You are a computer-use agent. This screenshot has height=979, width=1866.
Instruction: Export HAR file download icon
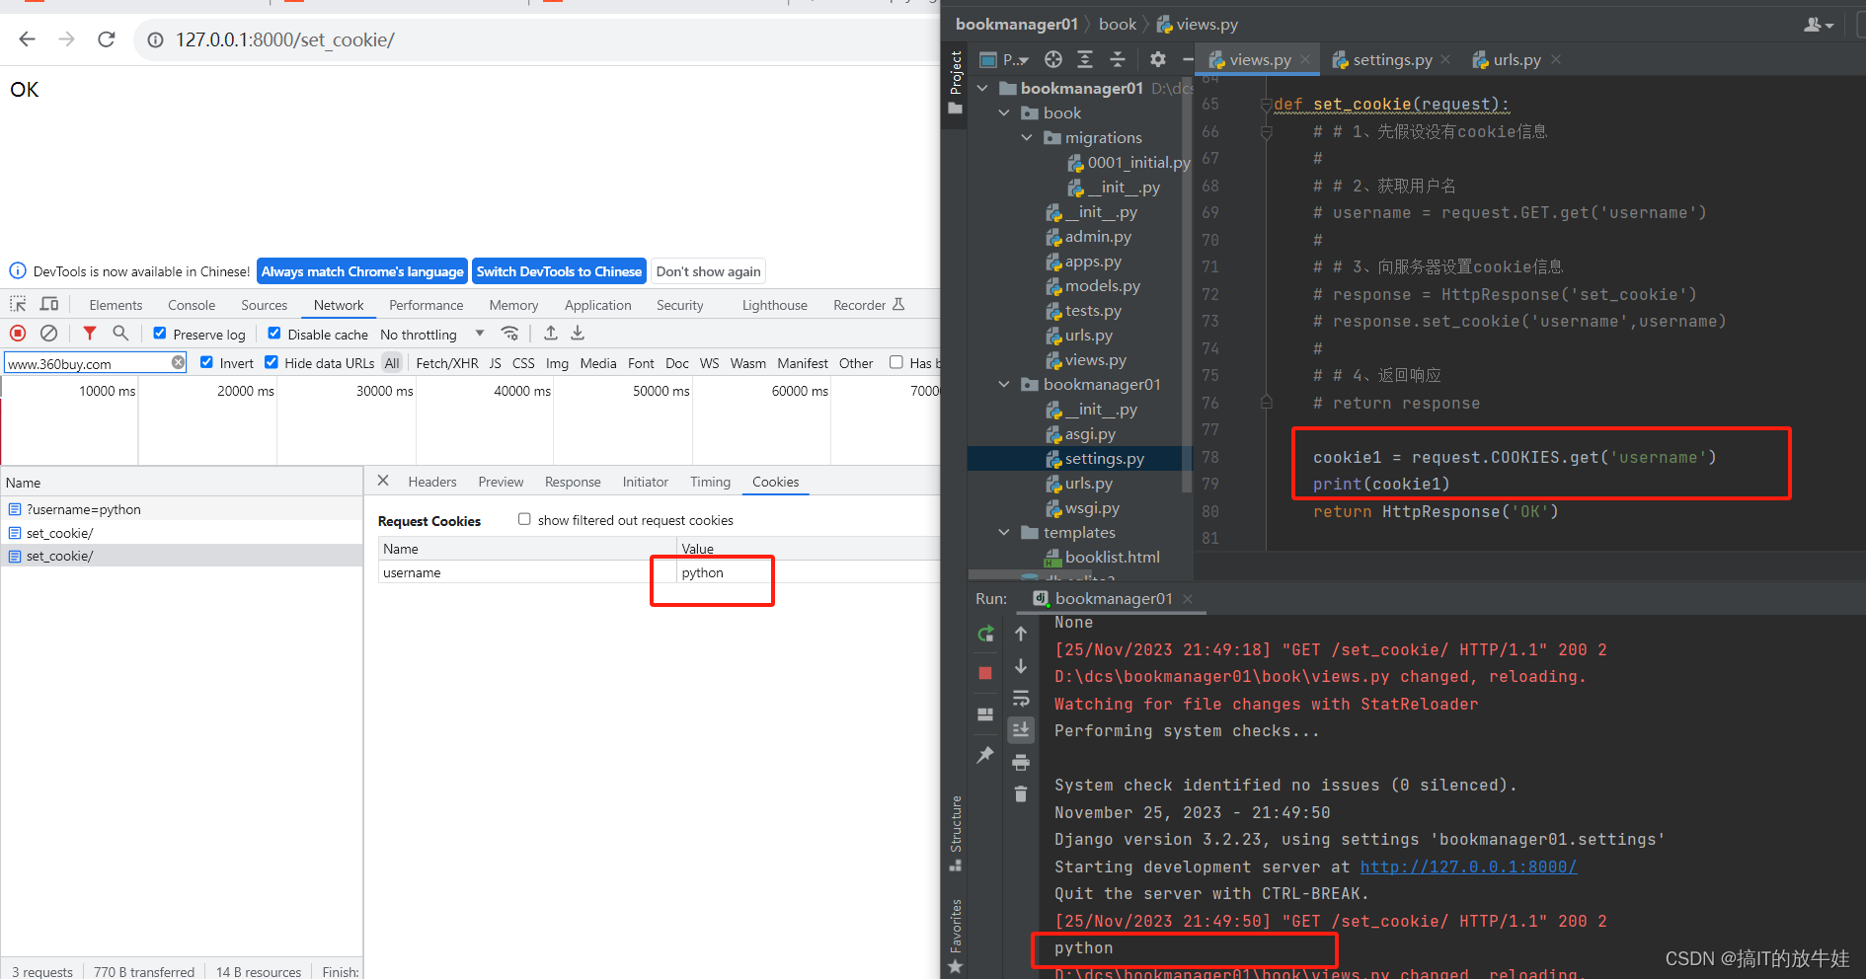(x=578, y=334)
